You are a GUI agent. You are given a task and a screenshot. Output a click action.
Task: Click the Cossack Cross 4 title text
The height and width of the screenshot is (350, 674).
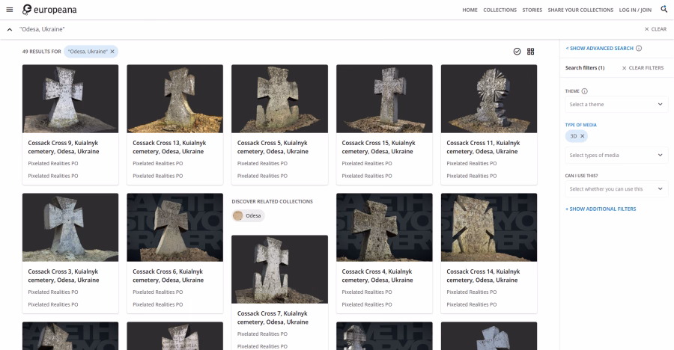377,276
